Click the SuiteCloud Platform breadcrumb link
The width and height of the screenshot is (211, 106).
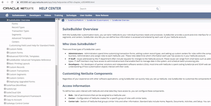[76, 20]
